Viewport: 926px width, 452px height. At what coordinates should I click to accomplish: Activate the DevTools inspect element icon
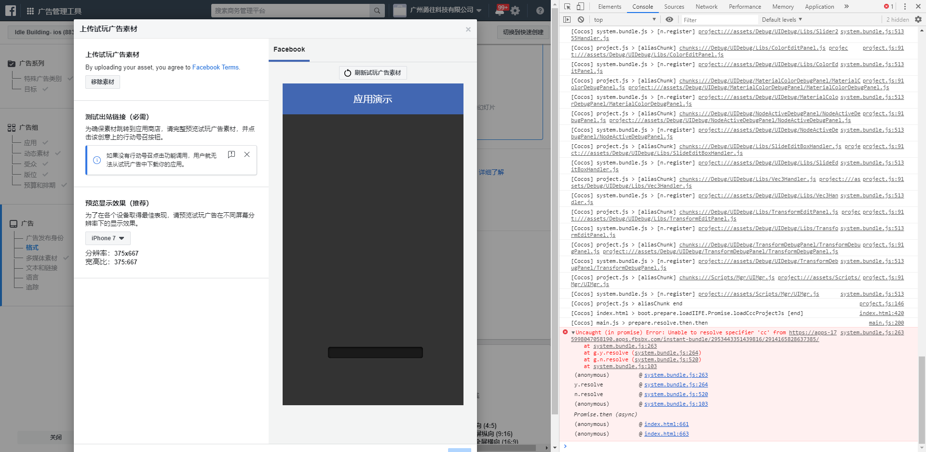pos(567,6)
